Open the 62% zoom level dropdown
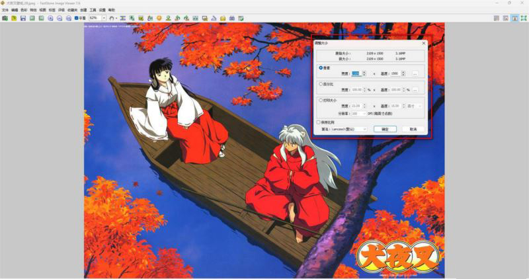Screen dimensions: 529x279 point(104,19)
